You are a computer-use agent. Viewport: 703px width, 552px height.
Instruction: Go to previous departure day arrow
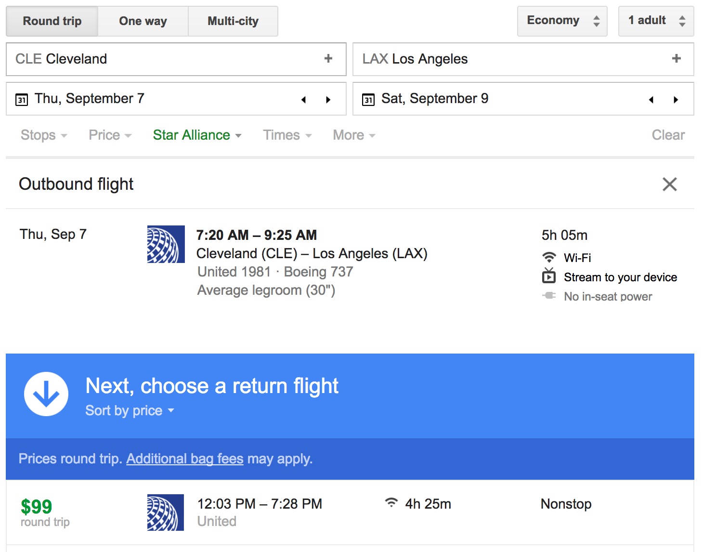pyautogui.click(x=303, y=100)
